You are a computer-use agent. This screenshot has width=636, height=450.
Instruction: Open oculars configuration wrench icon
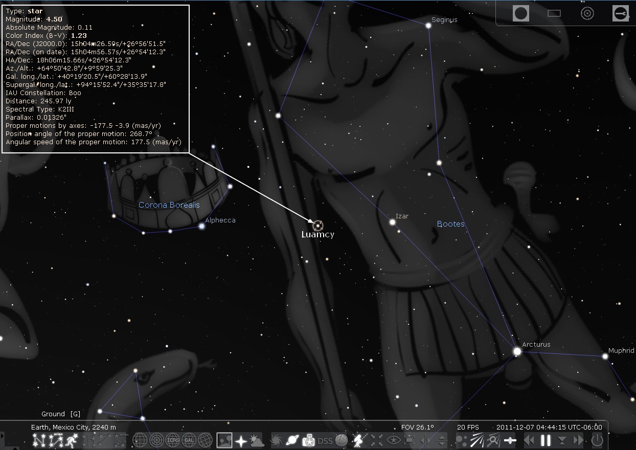(620, 13)
